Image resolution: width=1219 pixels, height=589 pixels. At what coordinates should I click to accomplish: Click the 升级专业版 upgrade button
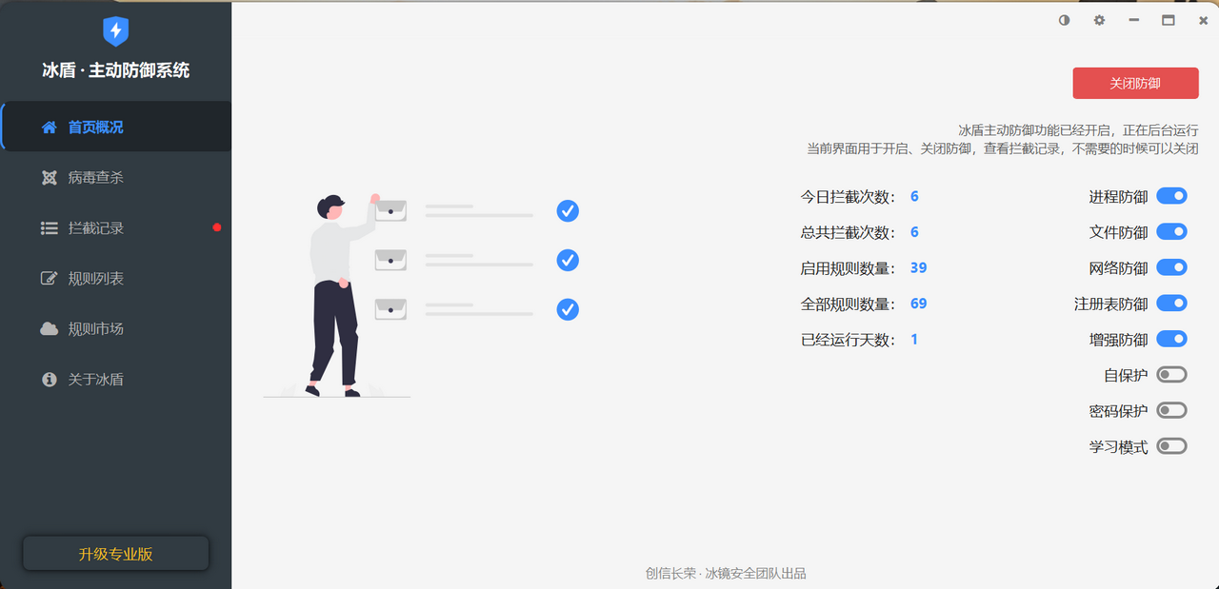[115, 554]
